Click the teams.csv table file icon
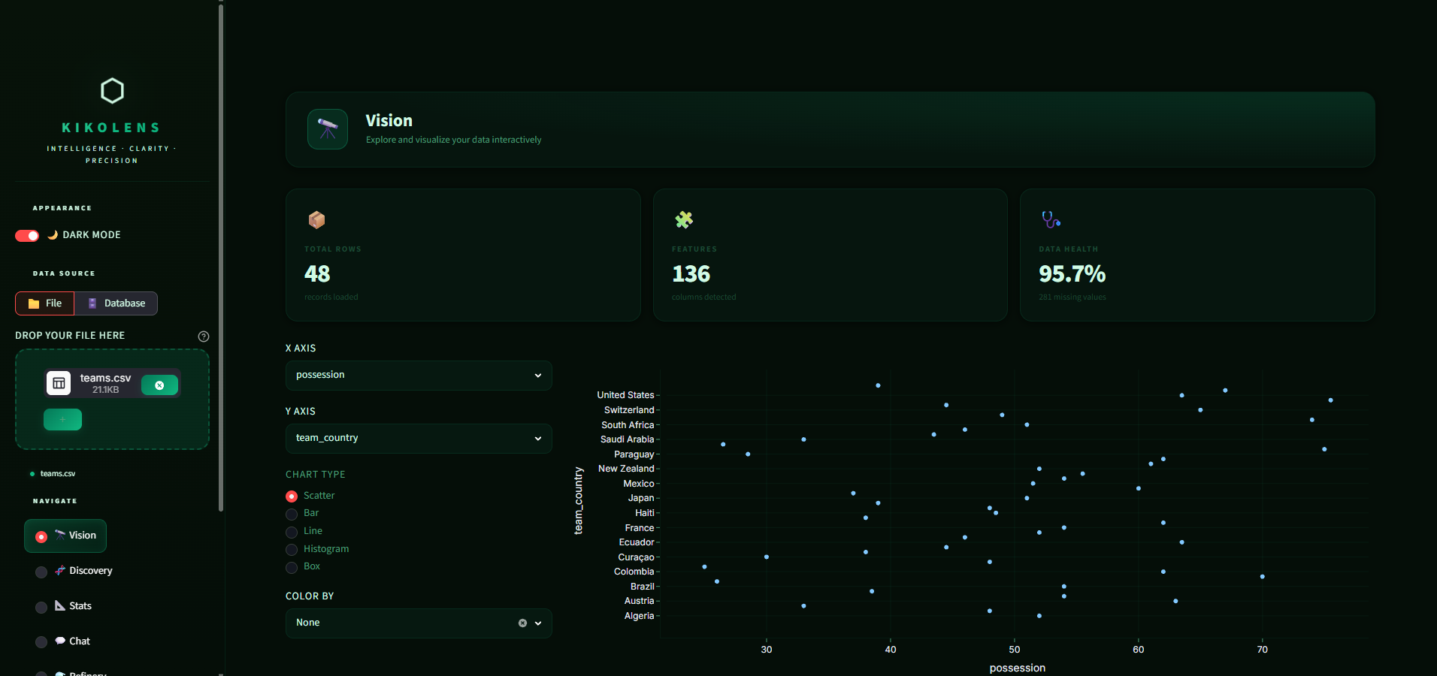 coord(59,383)
